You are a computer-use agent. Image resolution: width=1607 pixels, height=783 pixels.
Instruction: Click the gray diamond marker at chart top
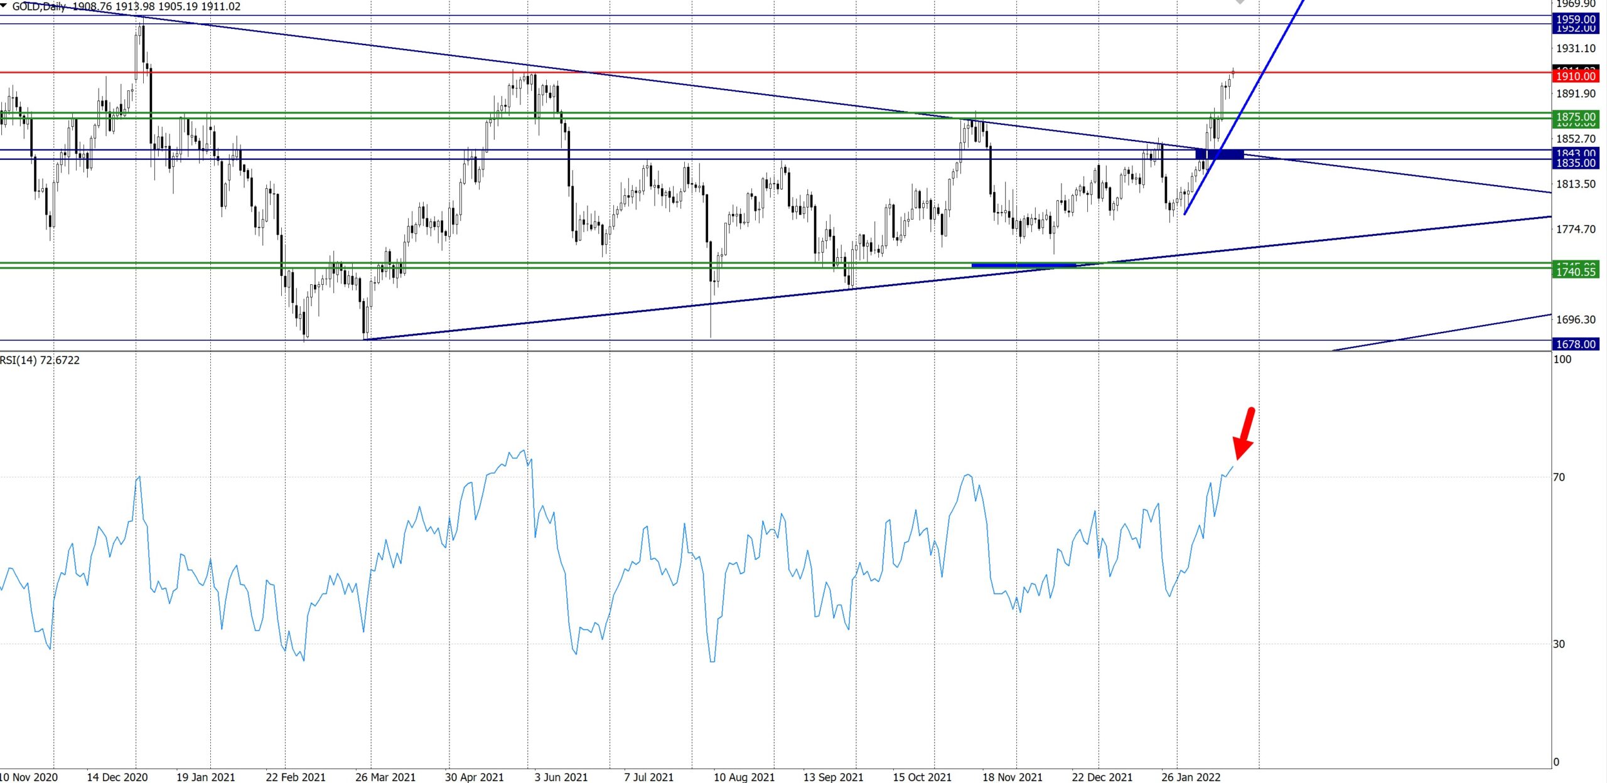click(1240, 3)
